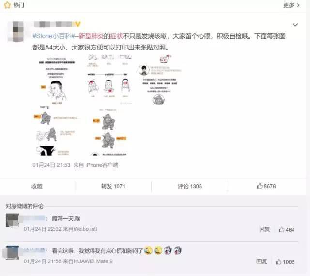View first comic image with coughing man
This screenshot has height=276, width=310.
[x=57, y=80]
